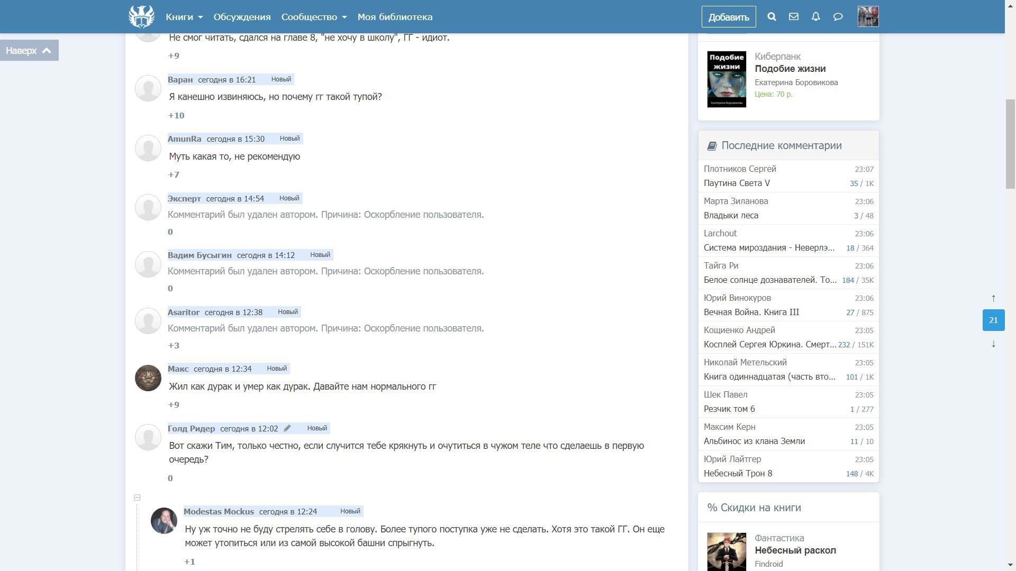Open notifications bell icon
This screenshot has height=571, width=1016.
[x=815, y=16]
